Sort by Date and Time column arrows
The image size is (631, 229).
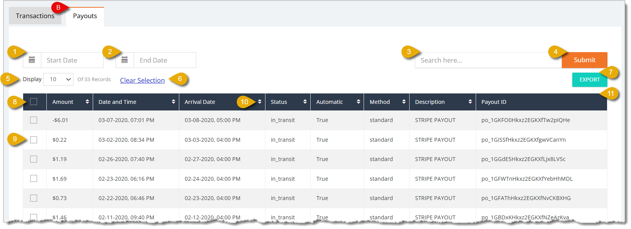click(173, 102)
